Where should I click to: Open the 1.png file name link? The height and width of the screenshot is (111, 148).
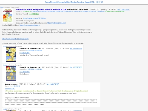click(2, 7)
